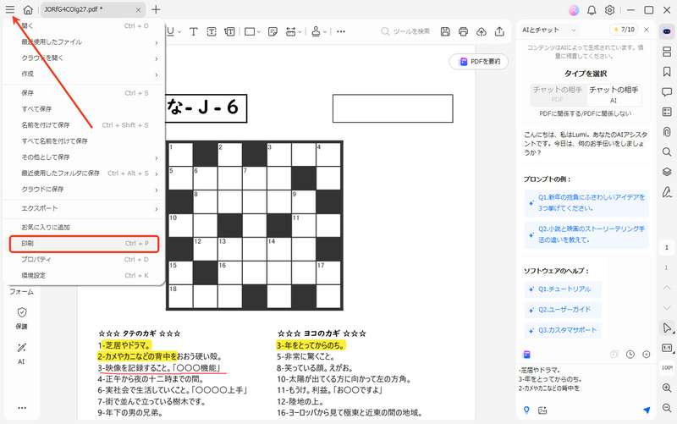Zoom out with the minus magnifier
Screen dimensions: 677x424
click(667, 408)
